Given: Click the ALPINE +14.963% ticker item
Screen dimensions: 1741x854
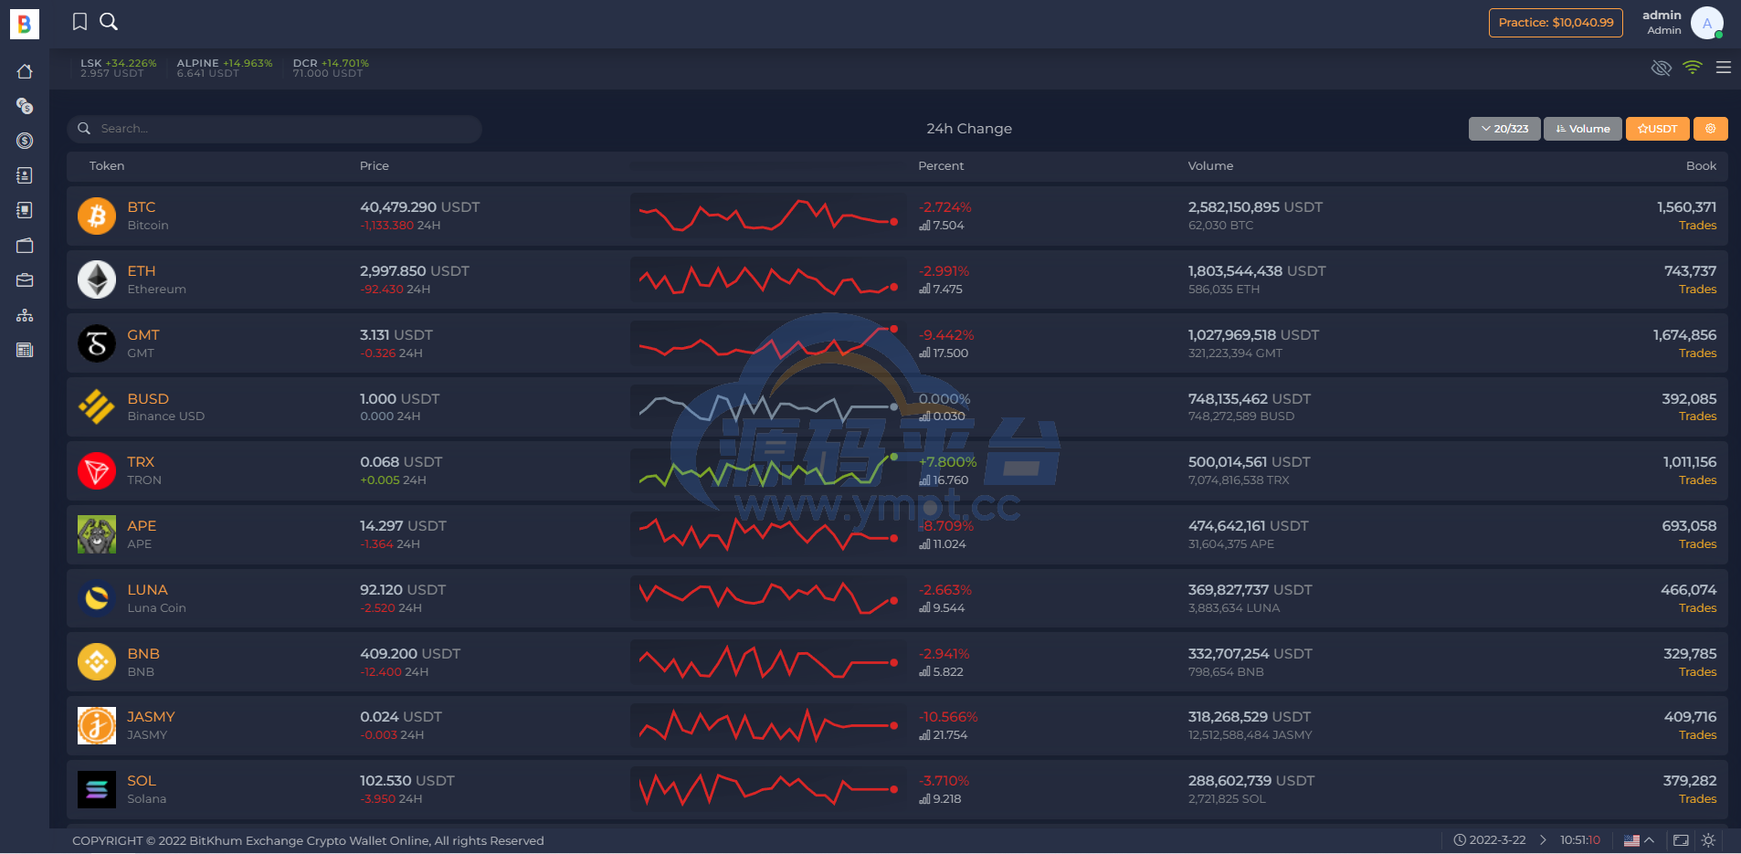Looking at the screenshot, I should 225,69.
